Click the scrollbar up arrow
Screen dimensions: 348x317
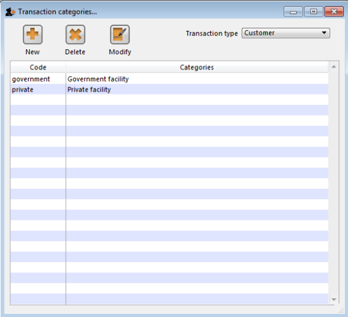pos(334,67)
